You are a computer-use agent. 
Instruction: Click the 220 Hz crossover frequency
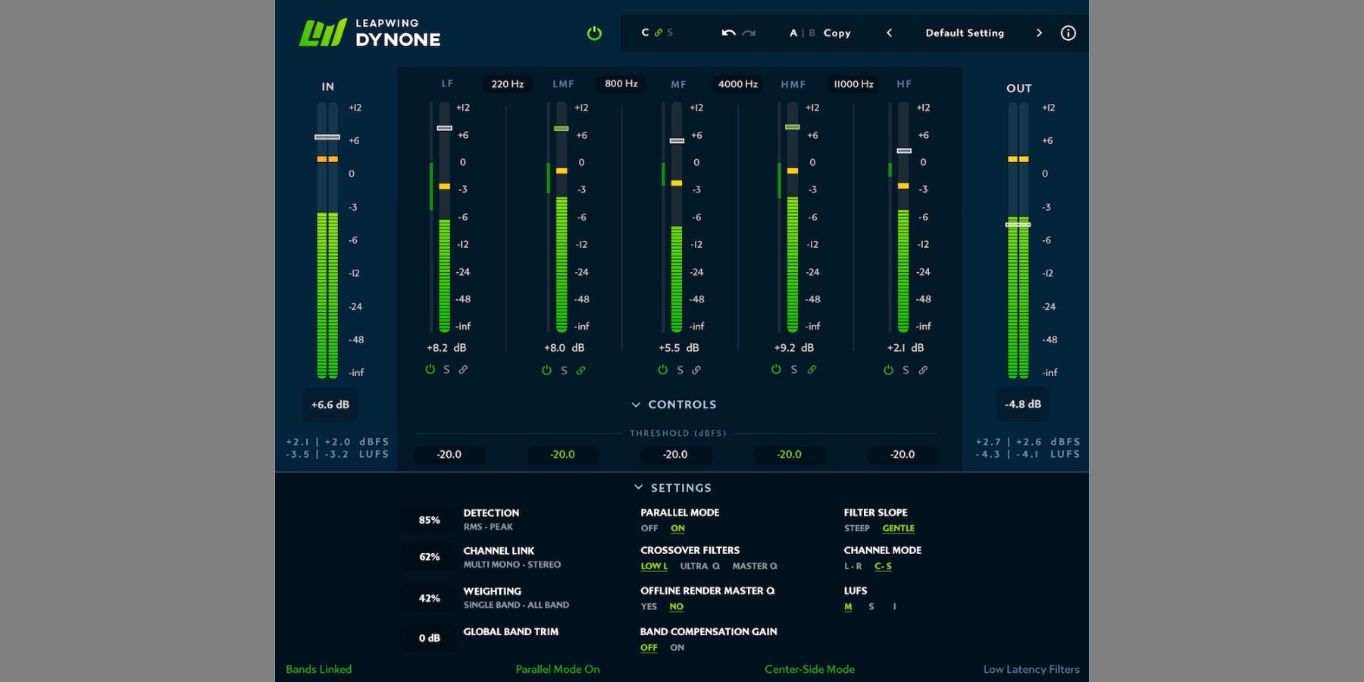point(507,84)
